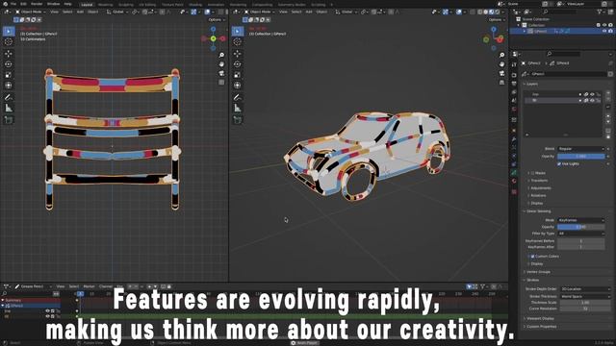Viewport: 616px width, 346px height.
Task: Select the Rotate tool in left viewport
Action: point(9,64)
